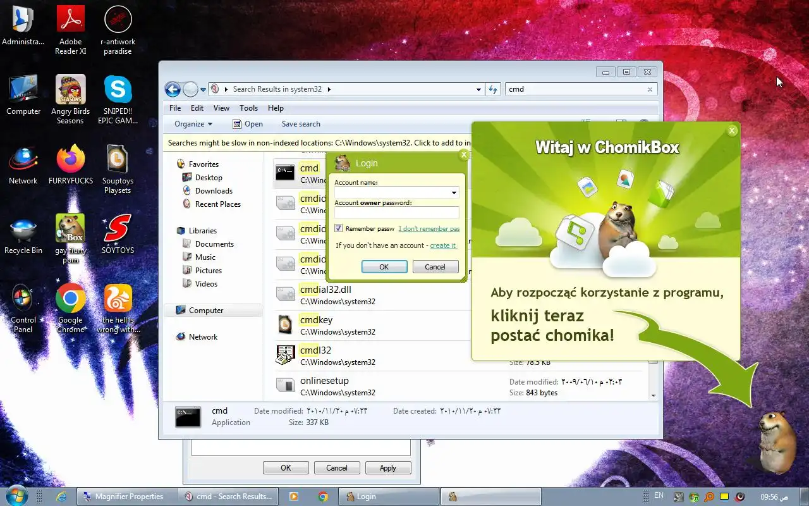Clear the cmd search box with the X
The image size is (809, 506).
coord(650,89)
